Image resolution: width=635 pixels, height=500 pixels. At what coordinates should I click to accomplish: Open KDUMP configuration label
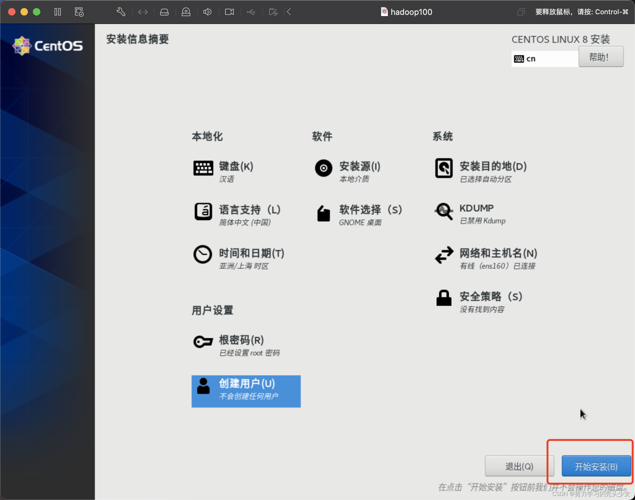click(x=477, y=208)
